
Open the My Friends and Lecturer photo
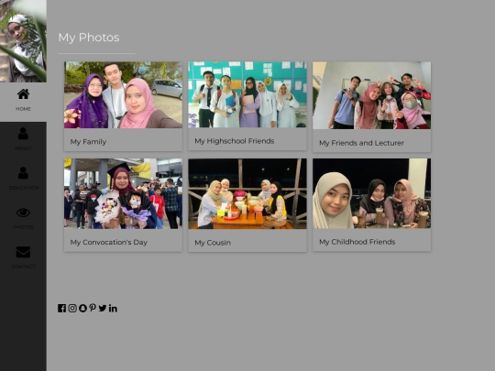click(x=371, y=95)
